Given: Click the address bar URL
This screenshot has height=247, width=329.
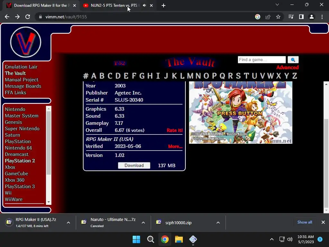Looking at the screenshot, I should tap(66, 17).
